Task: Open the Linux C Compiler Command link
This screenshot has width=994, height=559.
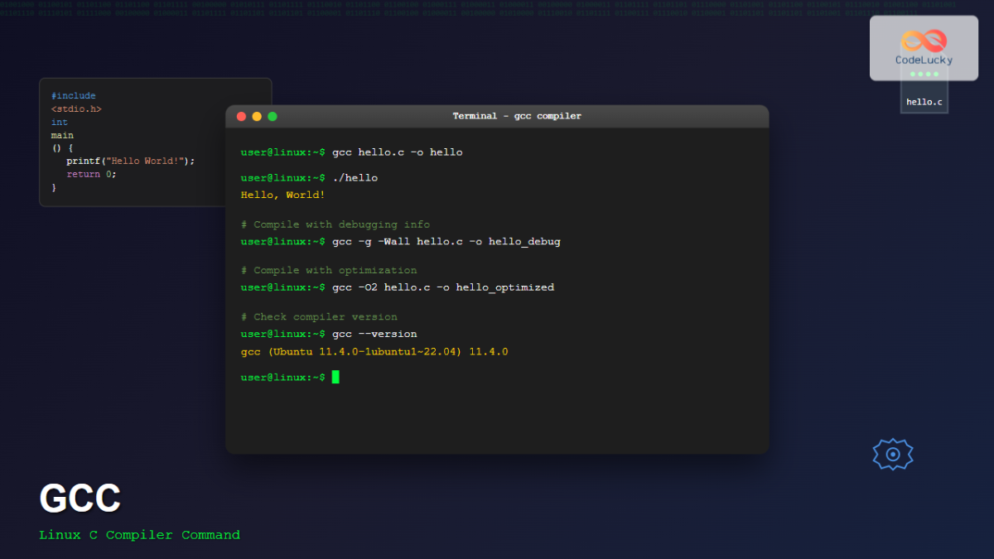Action: [139, 535]
